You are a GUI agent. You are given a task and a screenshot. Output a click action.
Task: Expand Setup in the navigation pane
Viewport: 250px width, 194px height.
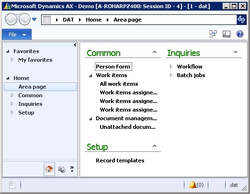[12, 113]
